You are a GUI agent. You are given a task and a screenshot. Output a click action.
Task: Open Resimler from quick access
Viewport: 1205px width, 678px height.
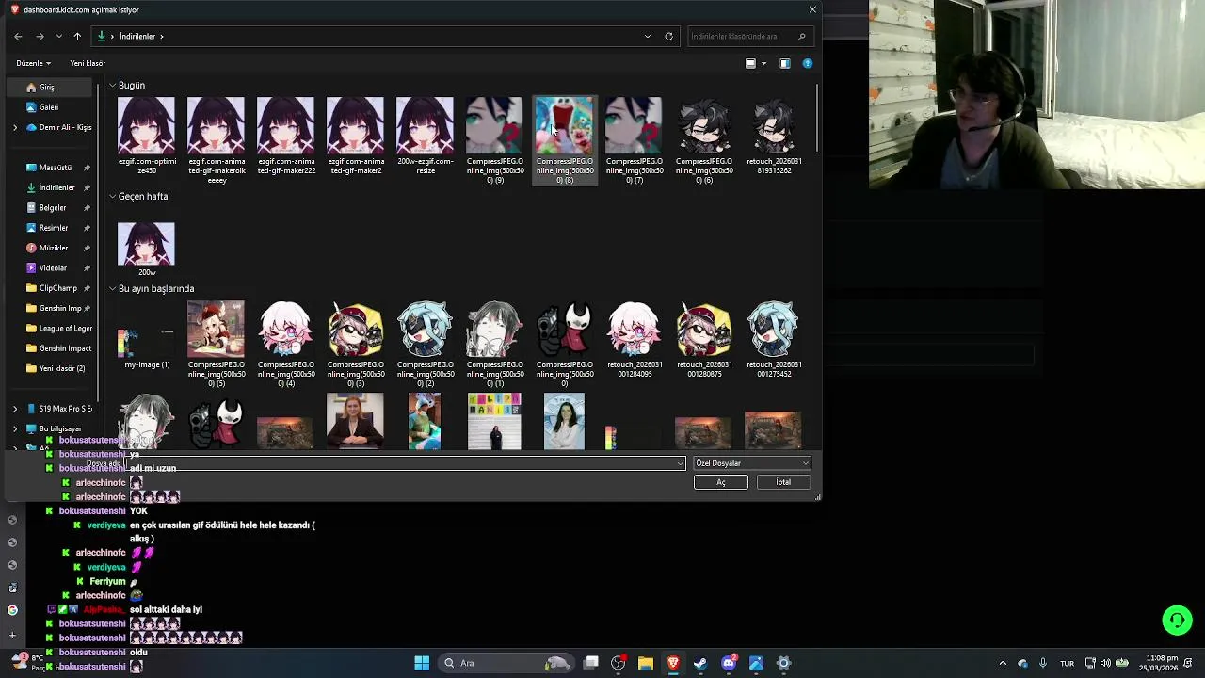click(53, 227)
